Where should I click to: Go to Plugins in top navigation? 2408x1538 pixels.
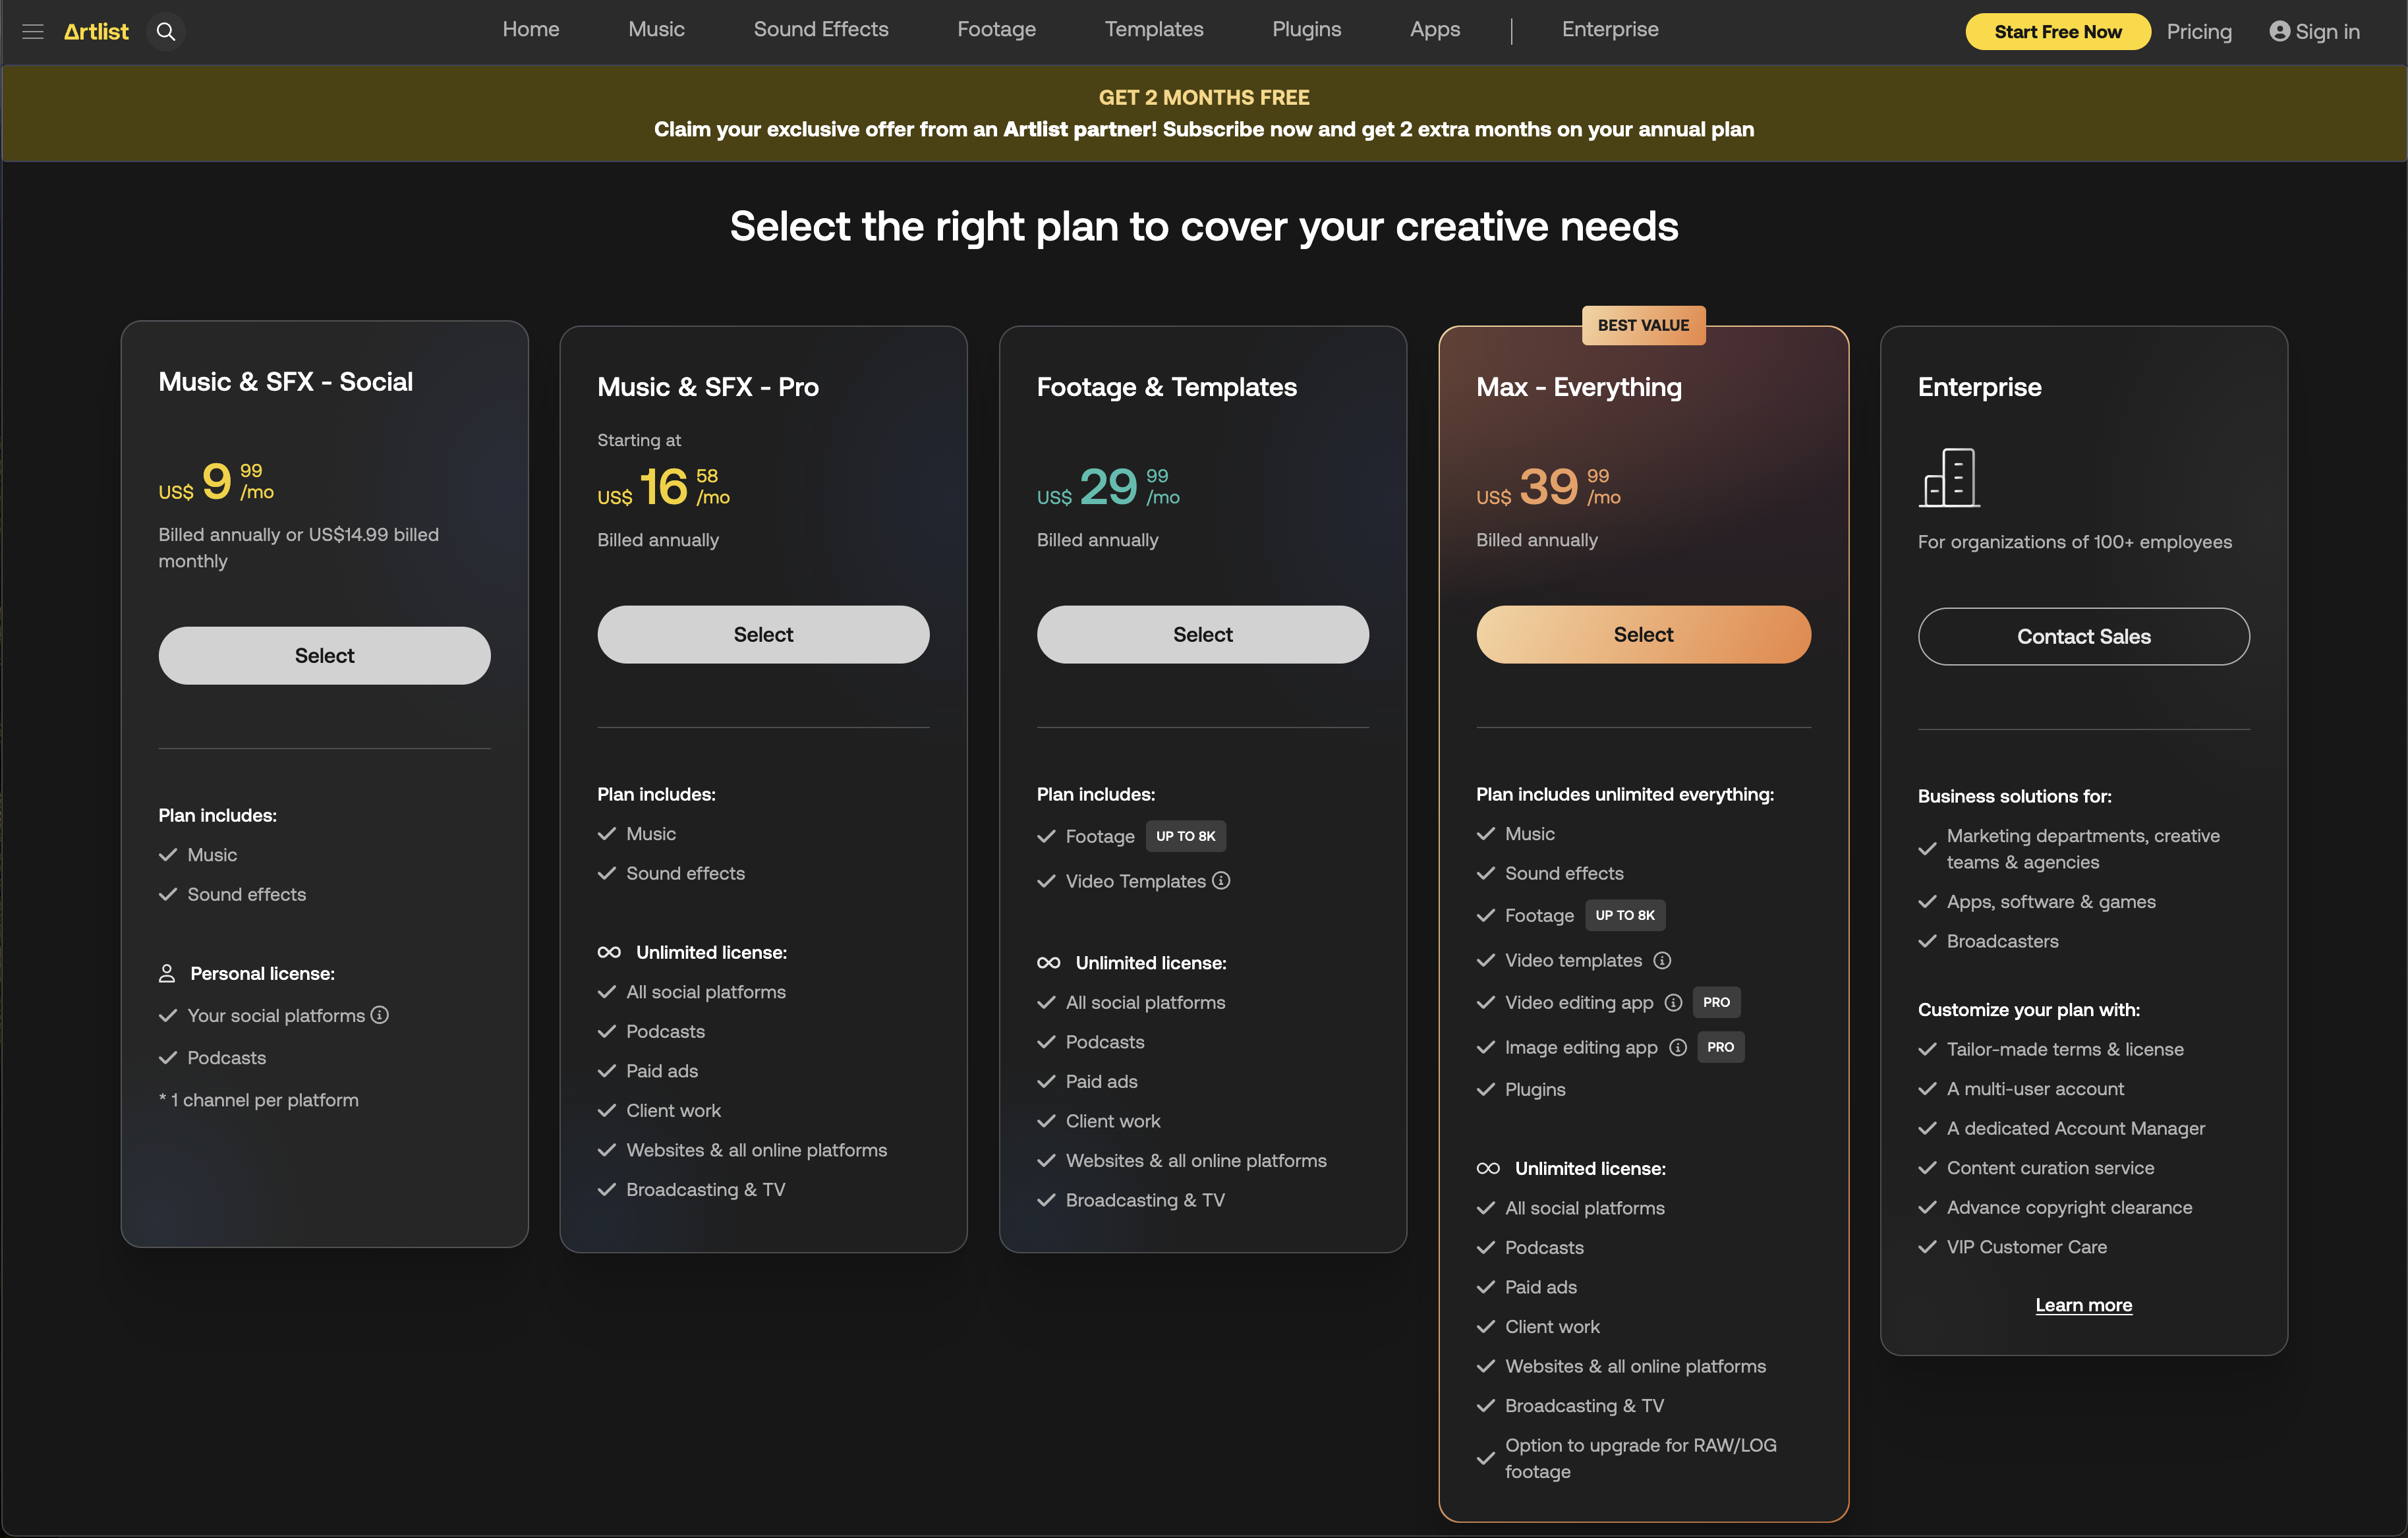click(1306, 30)
